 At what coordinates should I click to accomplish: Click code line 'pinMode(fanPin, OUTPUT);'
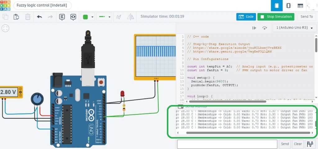coord(214,85)
